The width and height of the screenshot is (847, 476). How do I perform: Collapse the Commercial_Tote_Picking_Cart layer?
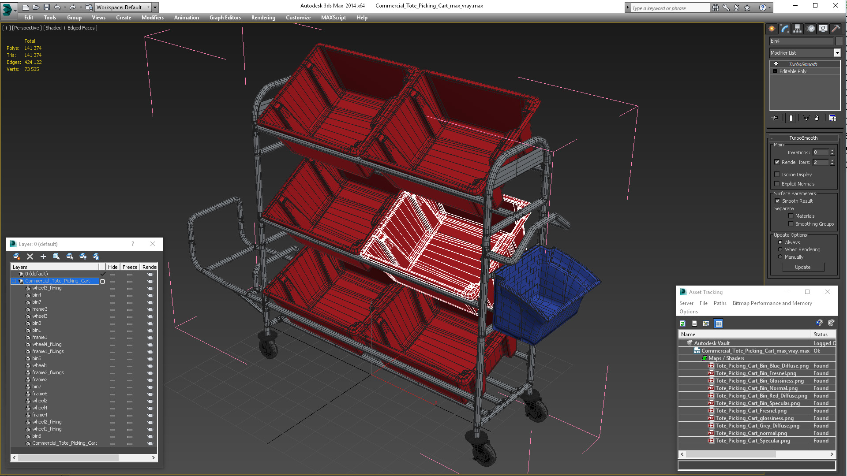(x=14, y=281)
